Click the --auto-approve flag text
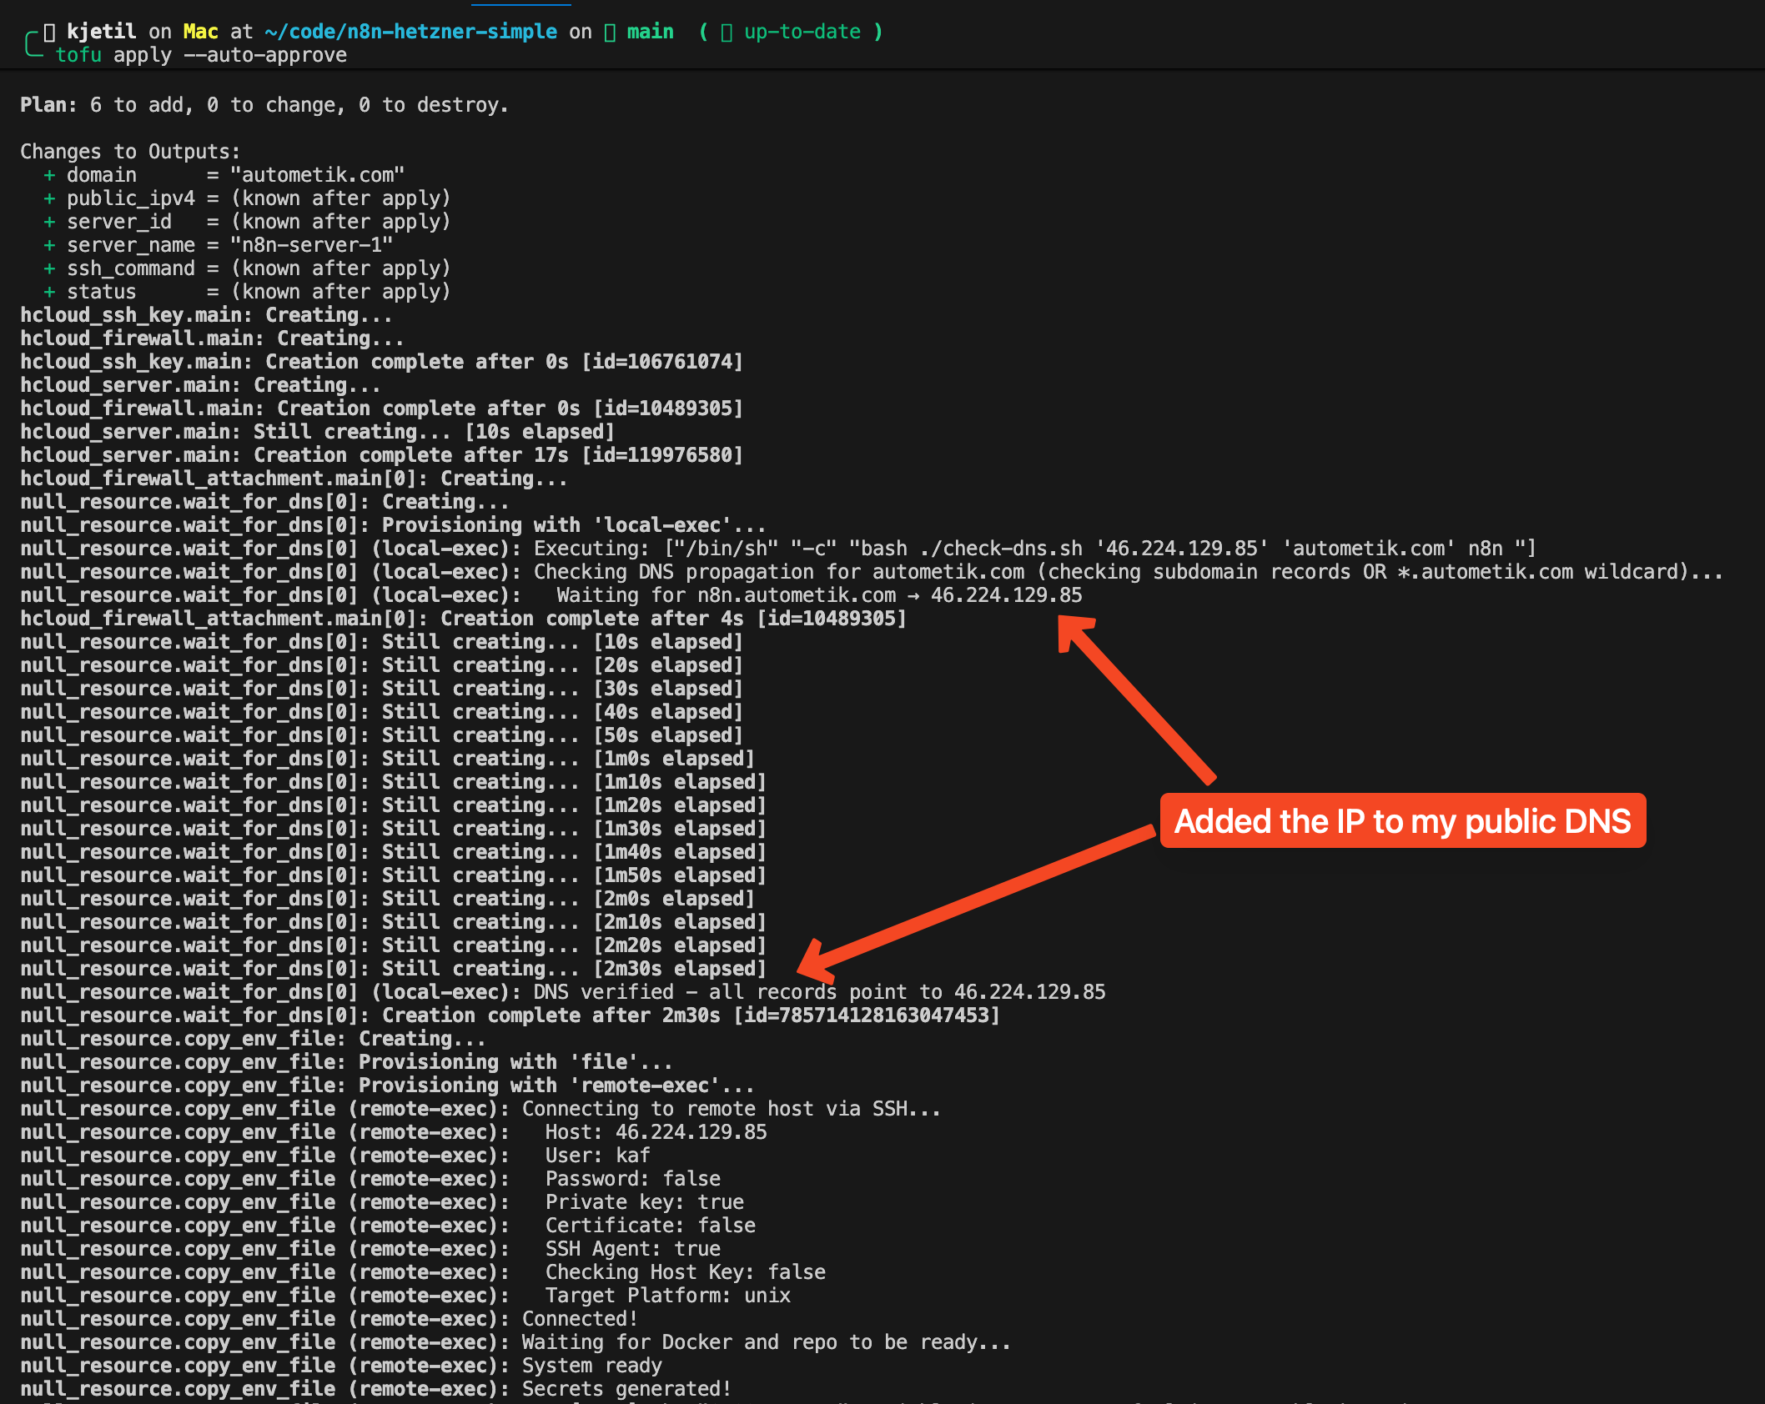This screenshot has height=1404, width=1765. coord(265,55)
